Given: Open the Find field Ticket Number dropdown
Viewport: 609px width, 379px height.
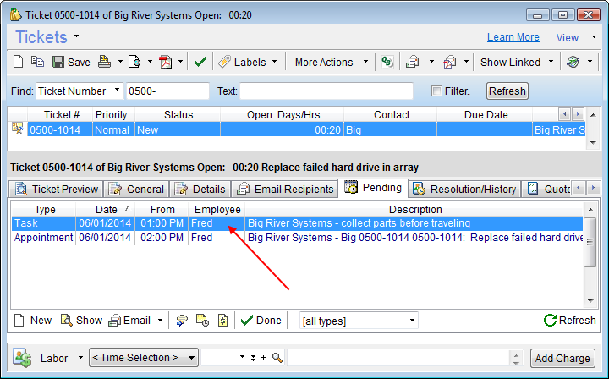Looking at the screenshot, I should click(x=115, y=91).
